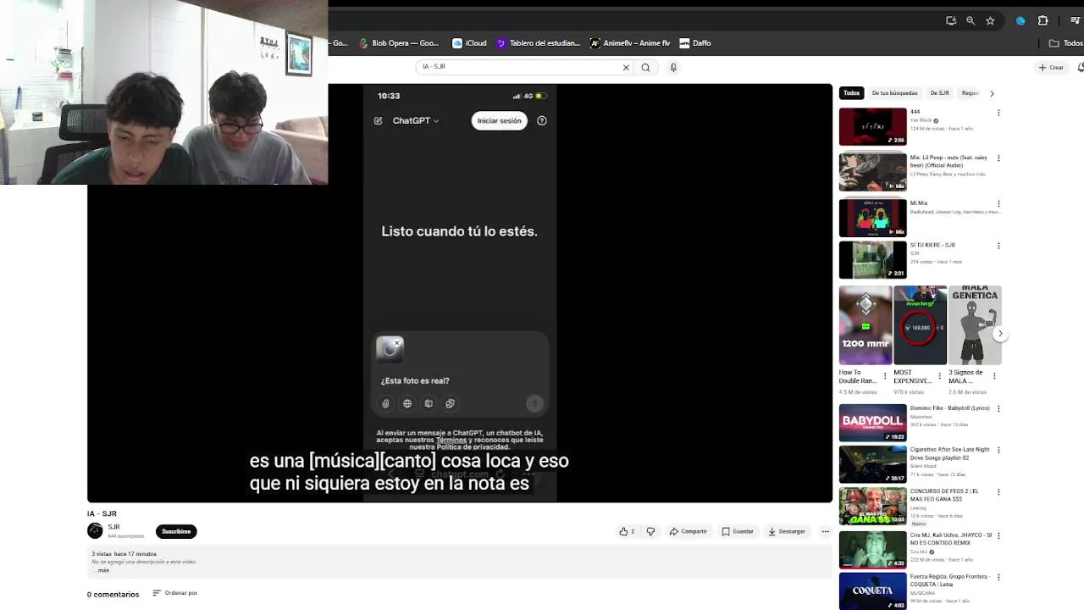Select the Todos filter chip
This screenshot has width=1084, height=610.
[x=851, y=93]
